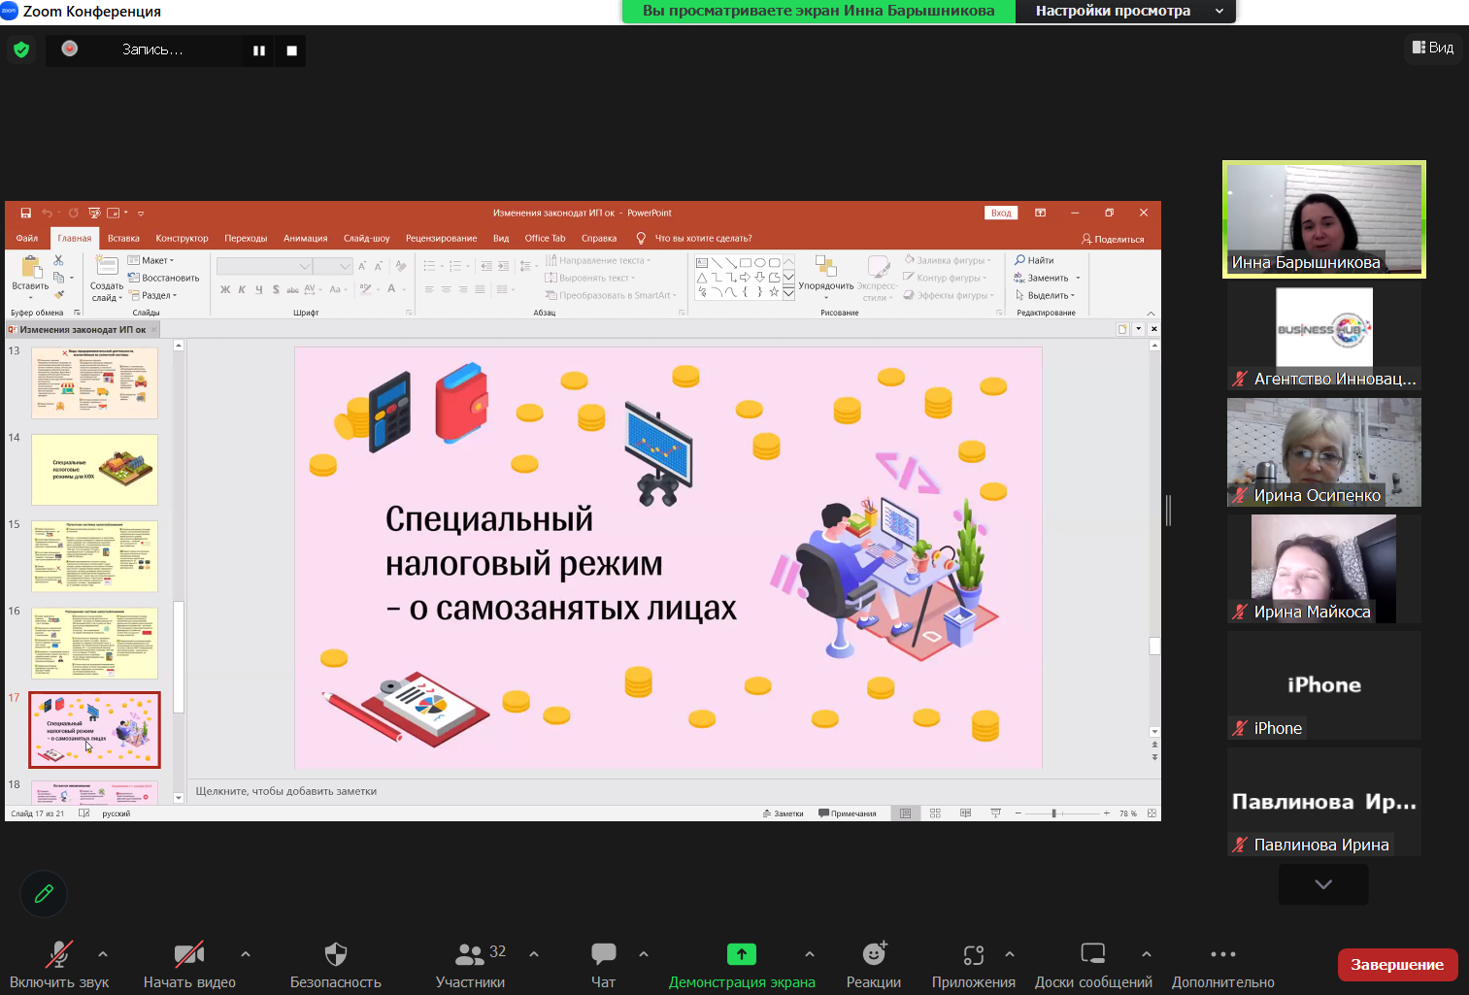The height and width of the screenshot is (995, 1469).
Task: Expand audio options arrow next to microphone
Action: point(103,954)
